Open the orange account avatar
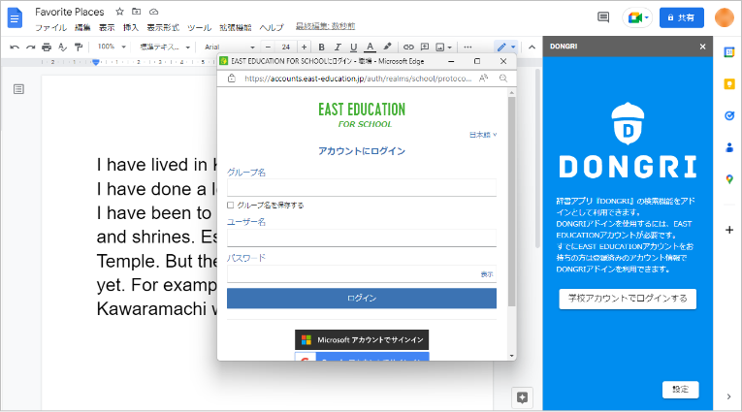The height and width of the screenshot is (412, 742). coord(724,18)
